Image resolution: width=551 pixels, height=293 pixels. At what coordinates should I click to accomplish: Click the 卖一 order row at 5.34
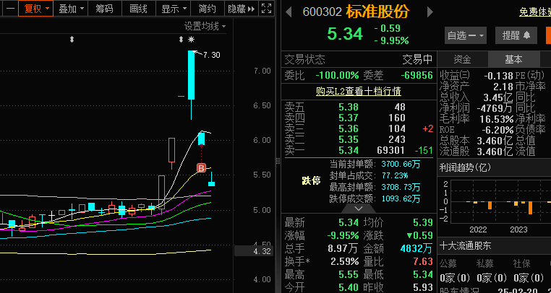[359, 151]
